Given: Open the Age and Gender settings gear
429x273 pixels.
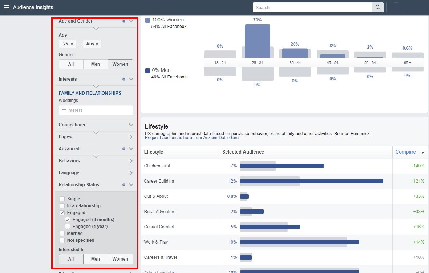Looking at the screenshot, I should click(124, 21).
